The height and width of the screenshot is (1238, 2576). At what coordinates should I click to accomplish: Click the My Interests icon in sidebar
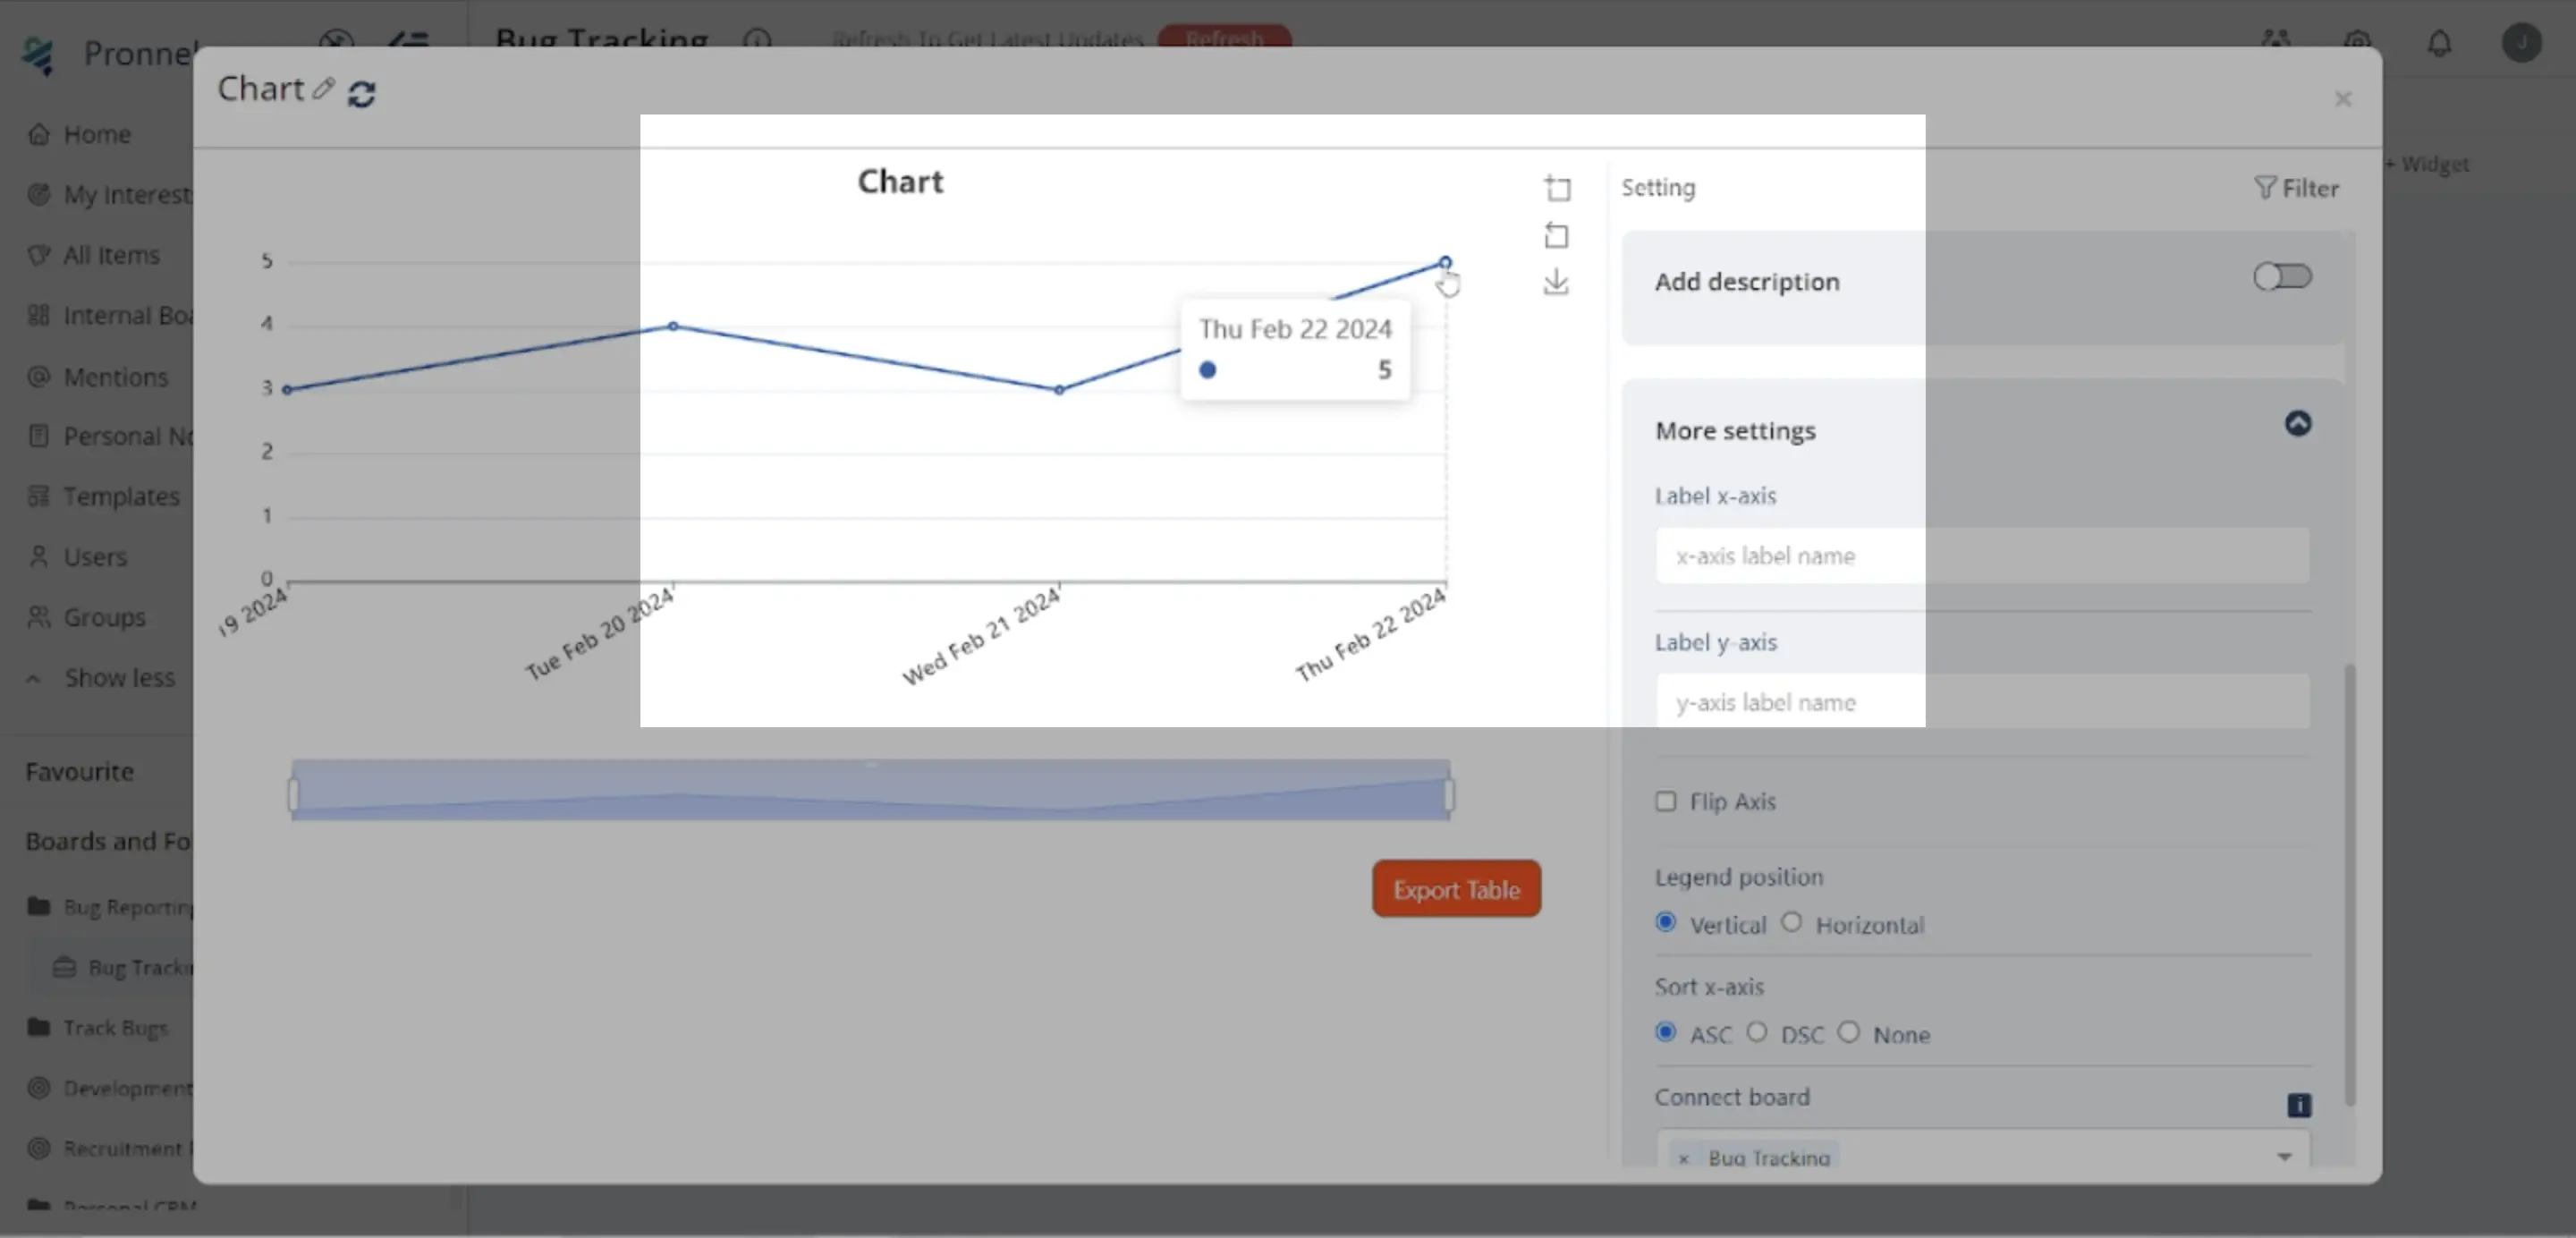[x=39, y=194]
